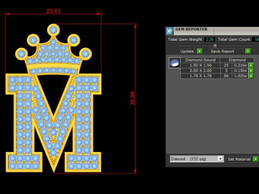The image size is (259, 194).
Task: Select the 36.96 height dimension text
Action: click(x=132, y=99)
